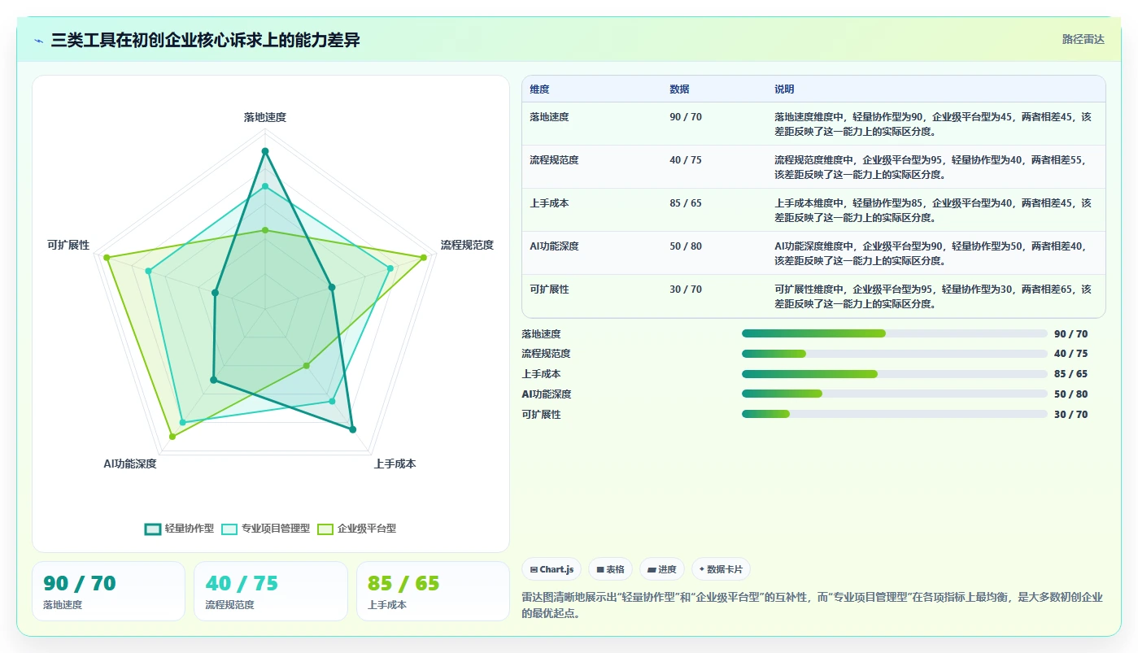Click the 企业级平台型 point on 可扩展性 axis
1138x653 pixels.
pos(107,258)
